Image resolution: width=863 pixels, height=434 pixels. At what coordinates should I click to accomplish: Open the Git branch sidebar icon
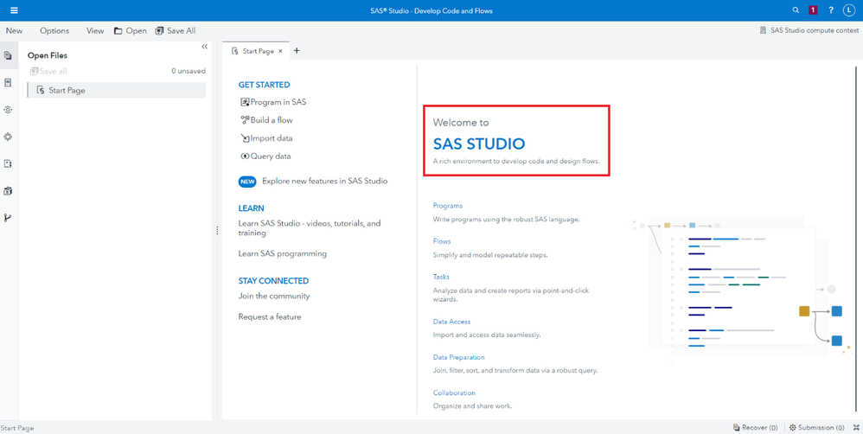click(x=8, y=218)
